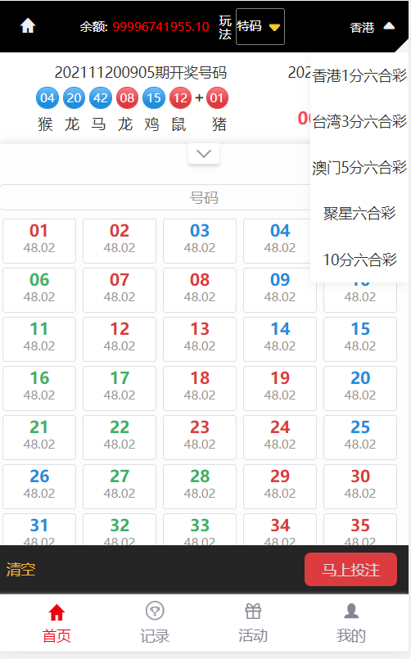Screen dimensions: 411x659
Task: Select 香港1分六合彩 from the menu
Action: pyautogui.click(x=359, y=75)
